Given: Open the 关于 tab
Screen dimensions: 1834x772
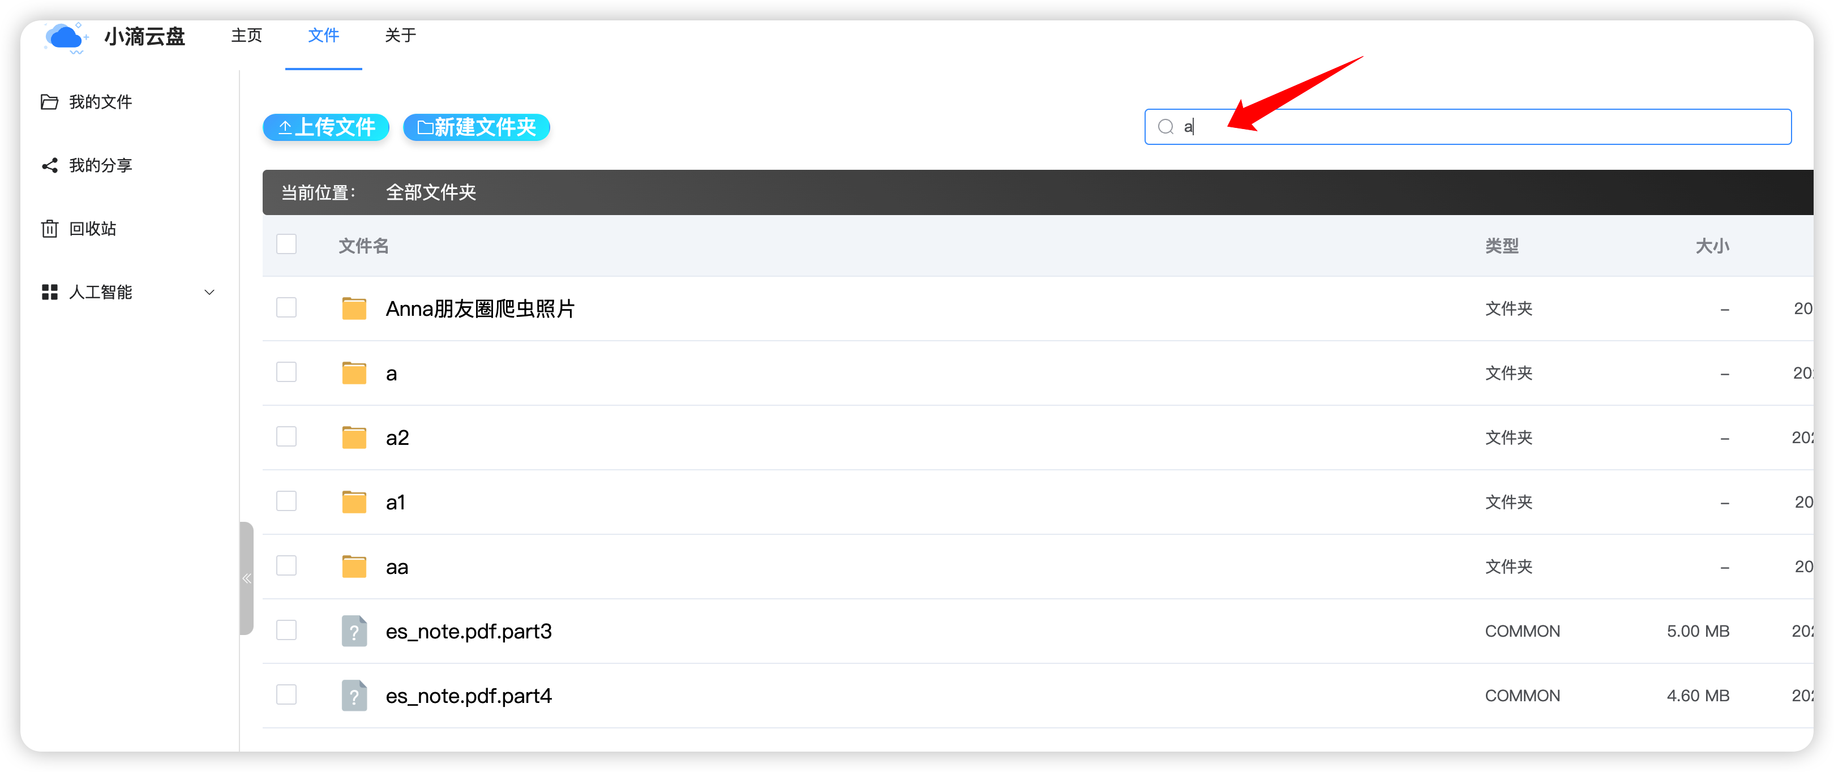Looking at the screenshot, I should 400,36.
